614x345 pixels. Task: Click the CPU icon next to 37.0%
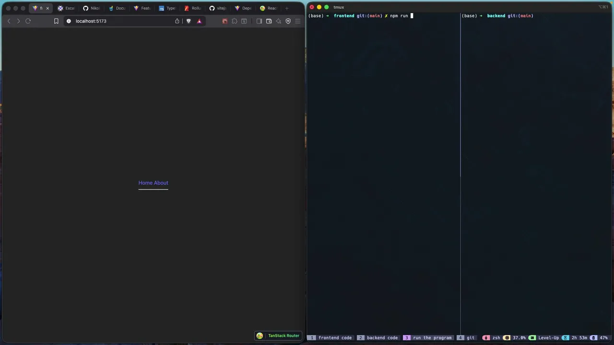(x=507, y=338)
